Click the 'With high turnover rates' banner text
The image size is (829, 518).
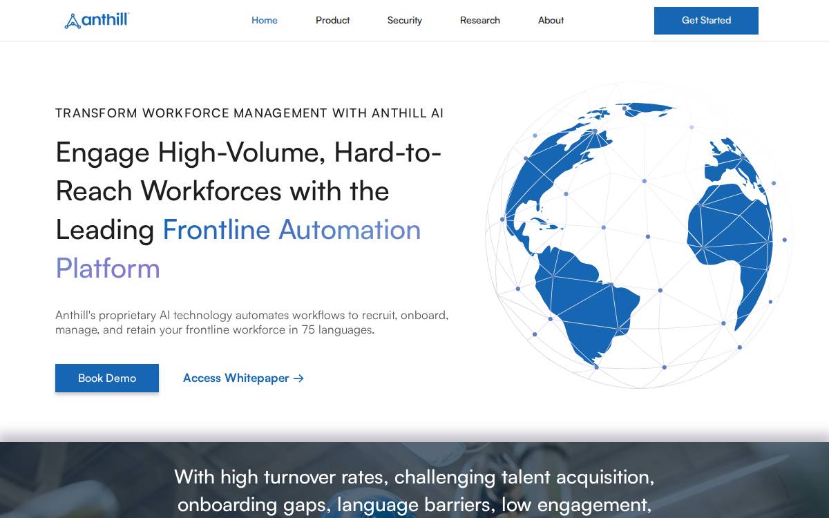tap(414, 491)
